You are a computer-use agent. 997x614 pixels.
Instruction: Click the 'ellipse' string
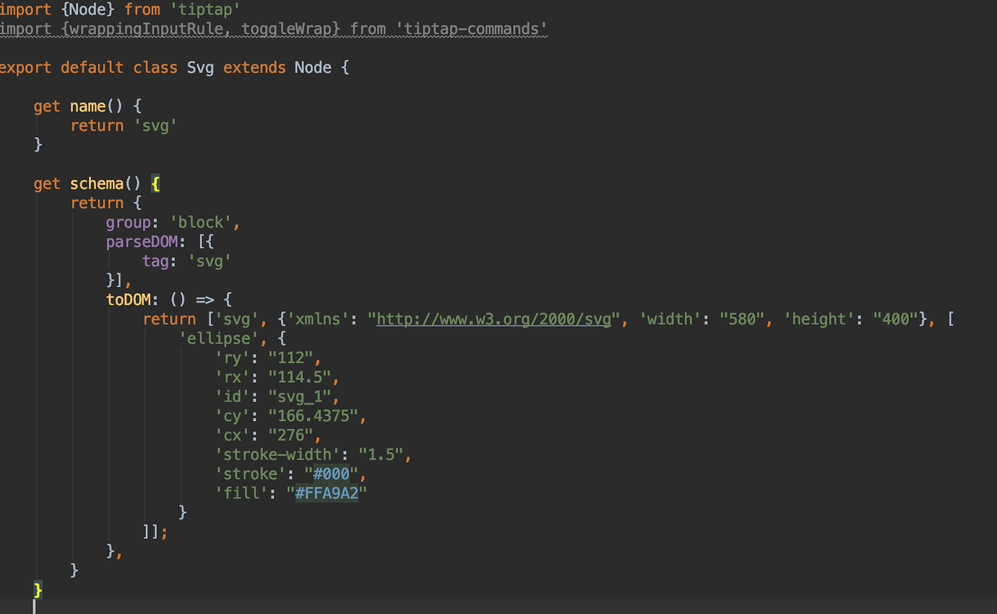pos(219,338)
